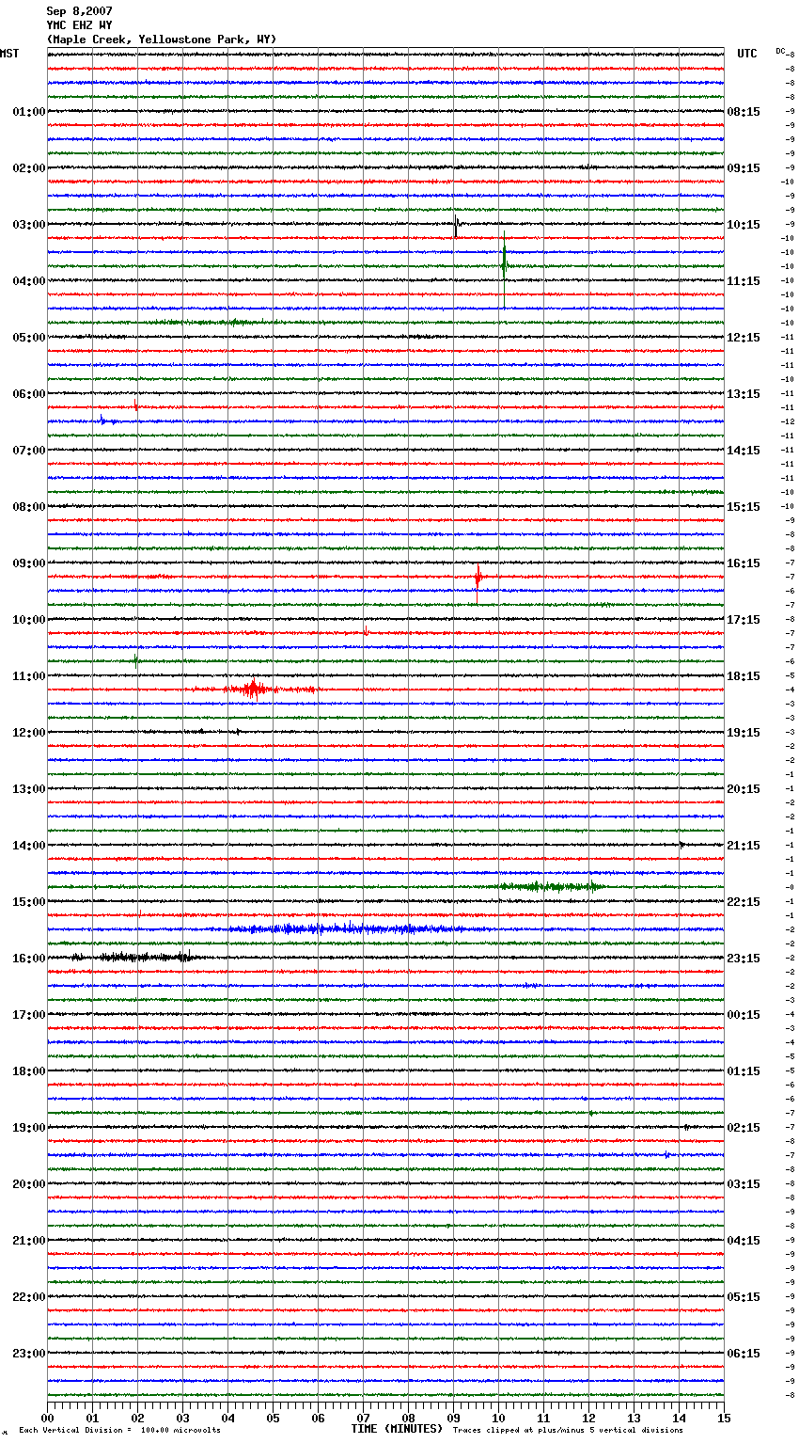799x1443 pixels.
Task: Click the 18:15 UTC time label
Action: (x=744, y=676)
